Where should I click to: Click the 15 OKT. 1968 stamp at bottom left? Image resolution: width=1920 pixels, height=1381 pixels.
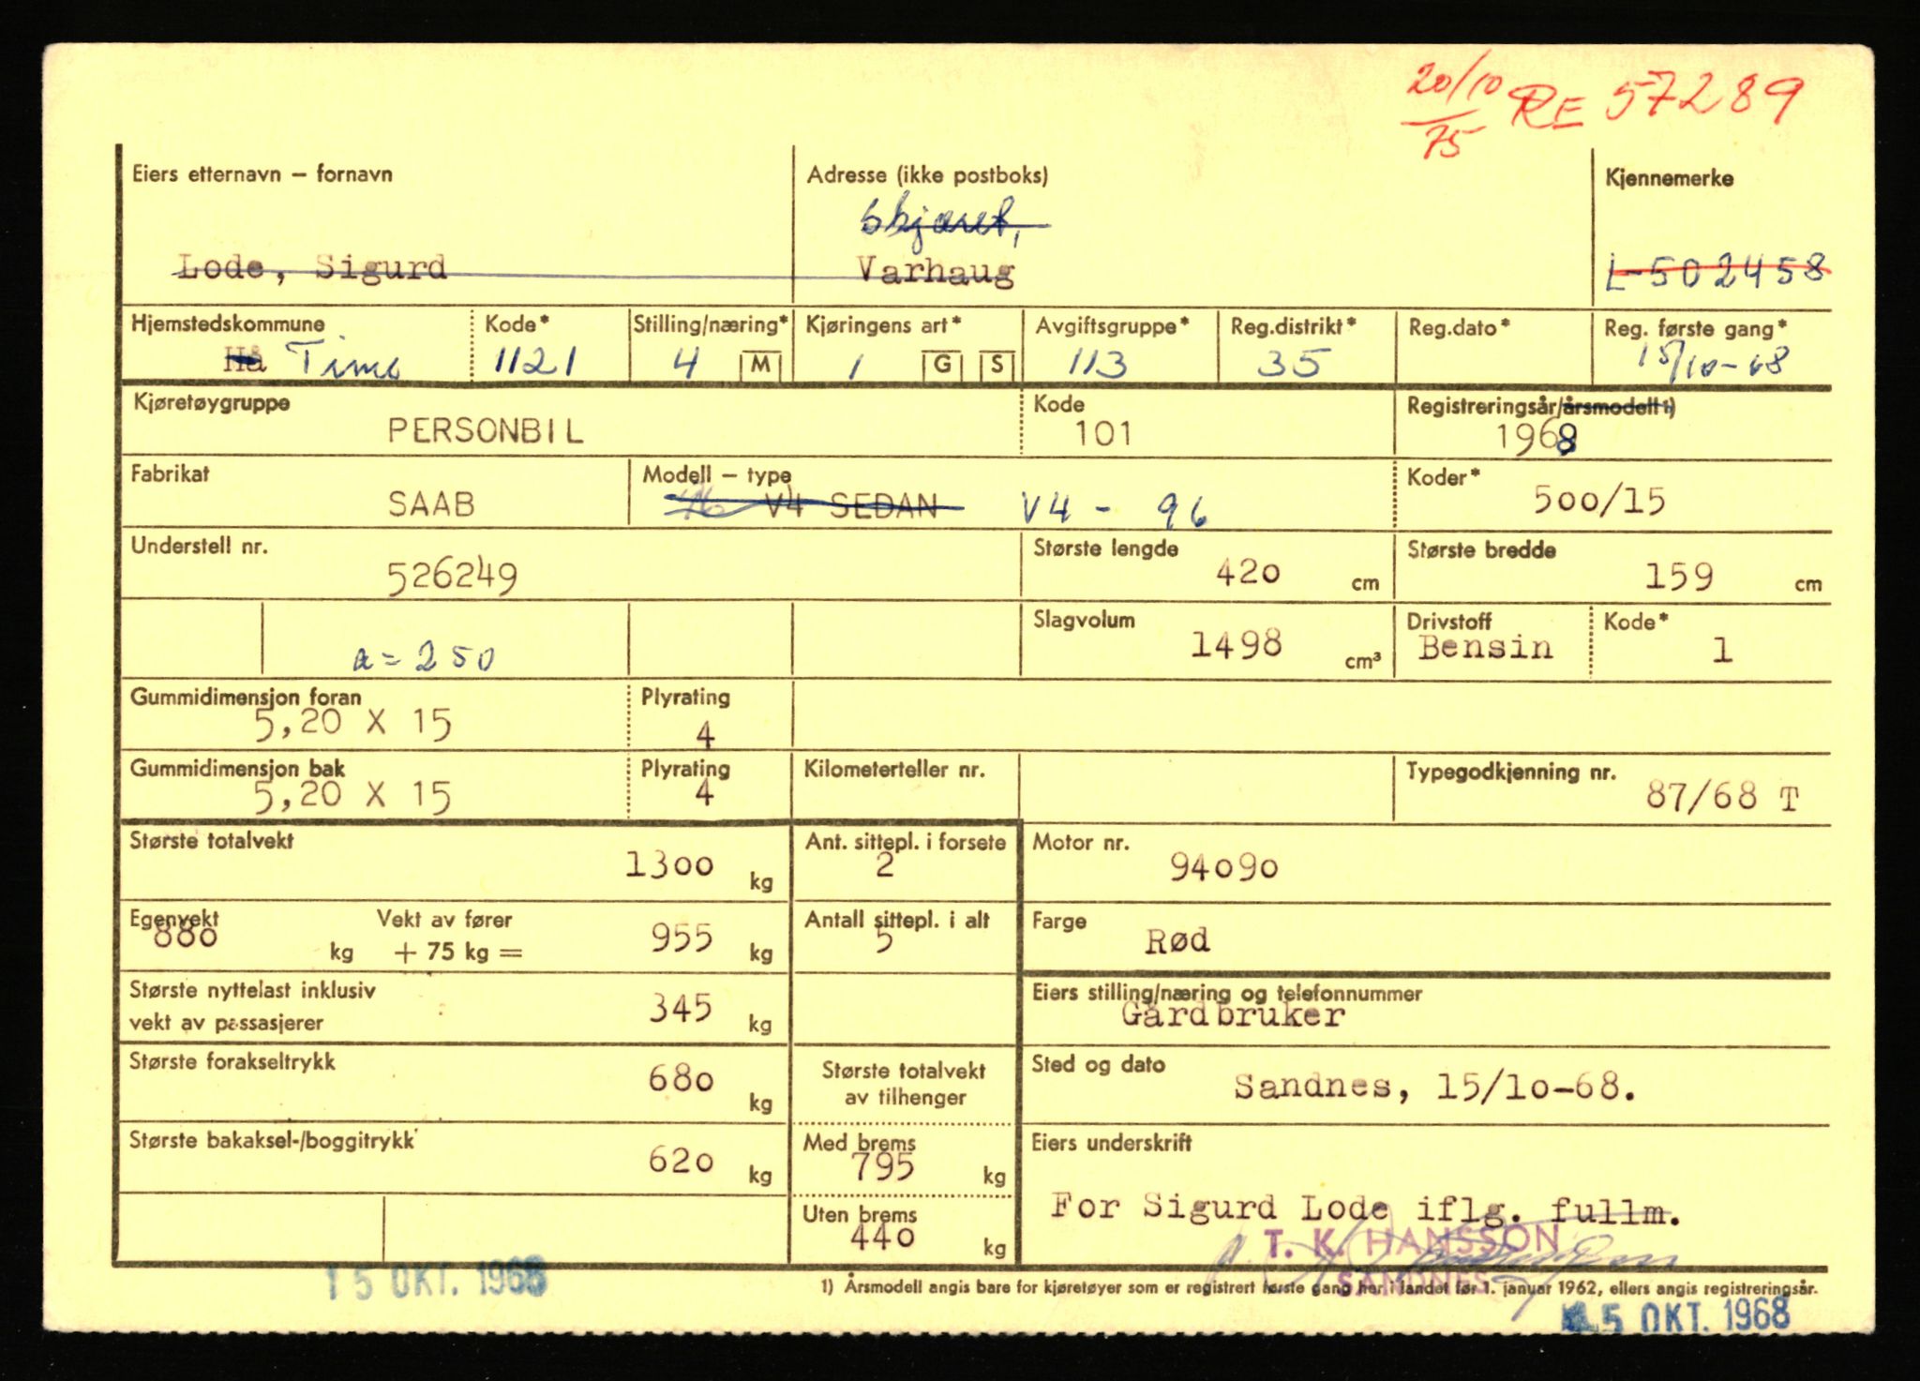point(435,1280)
